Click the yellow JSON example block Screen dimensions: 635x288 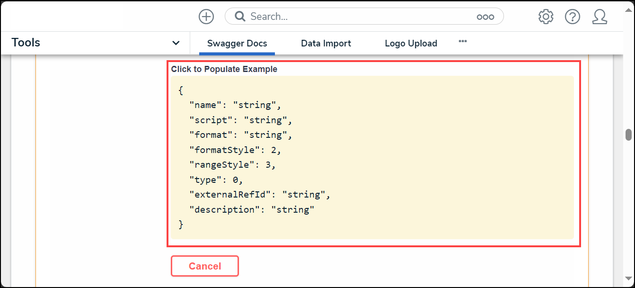[372, 157]
